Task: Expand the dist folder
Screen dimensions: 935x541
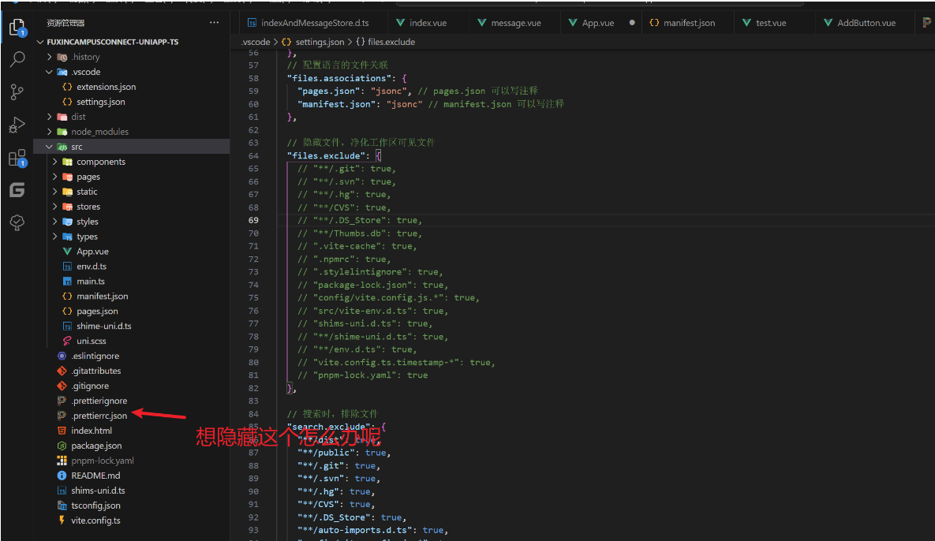Action: coord(50,117)
